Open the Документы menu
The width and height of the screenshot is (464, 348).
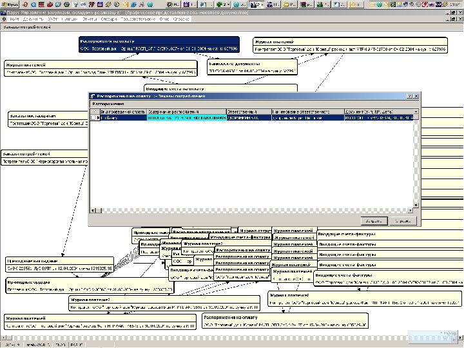pyautogui.click(x=33, y=19)
